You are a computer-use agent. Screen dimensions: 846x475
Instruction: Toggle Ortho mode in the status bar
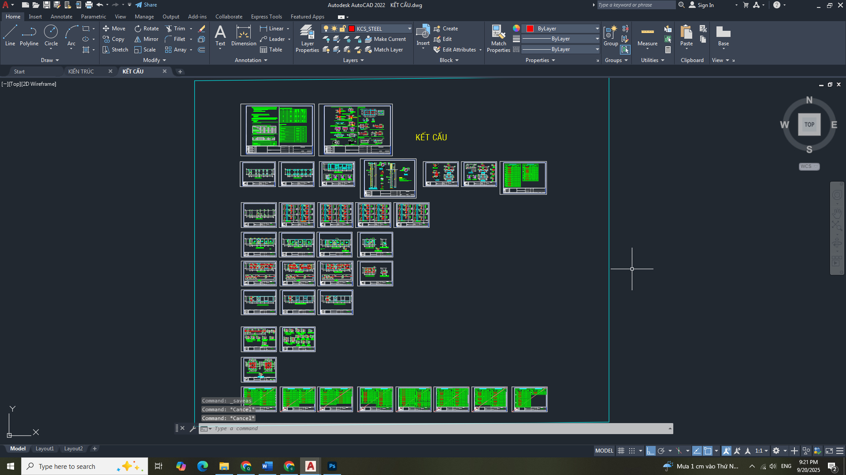[650, 451]
